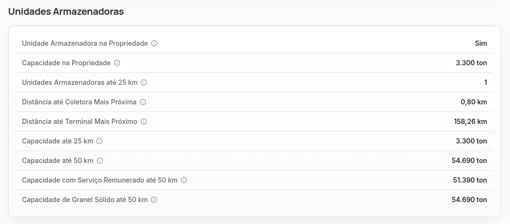Click info icon beside Capacidade até 50 km
Image resolution: width=510 pixels, height=224 pixels.
tap(100, 160)
